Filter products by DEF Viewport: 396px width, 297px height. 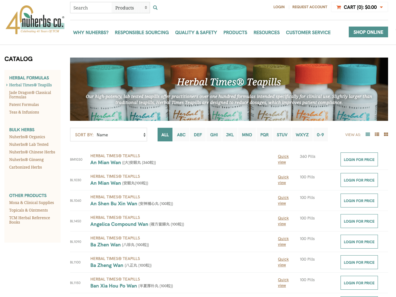(x=198, y=135)
